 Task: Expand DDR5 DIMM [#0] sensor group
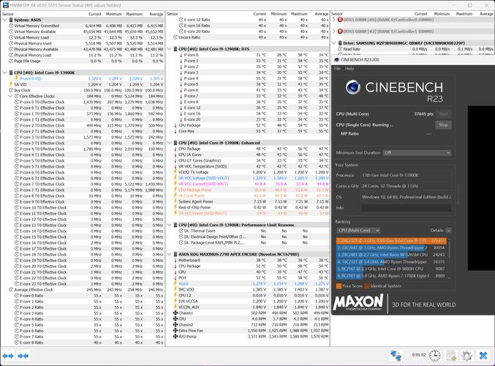coord(334,20)
